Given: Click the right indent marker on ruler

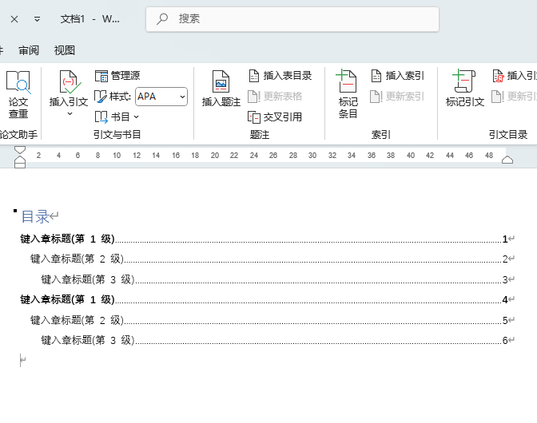Looking at the screenshot, I should (507, 160).
